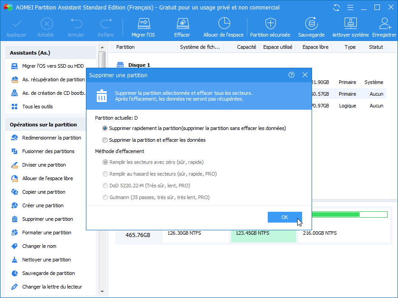Select Migrer l'OS vers SSD ou HDD
The width and height of the screenshot is (398, 298).
point(48,66)
